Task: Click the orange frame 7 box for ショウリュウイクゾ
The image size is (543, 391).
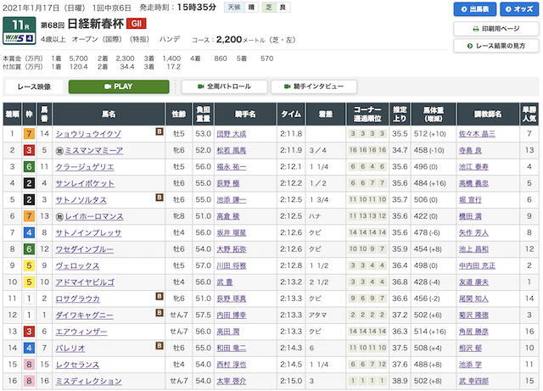Action: (29, 134)
